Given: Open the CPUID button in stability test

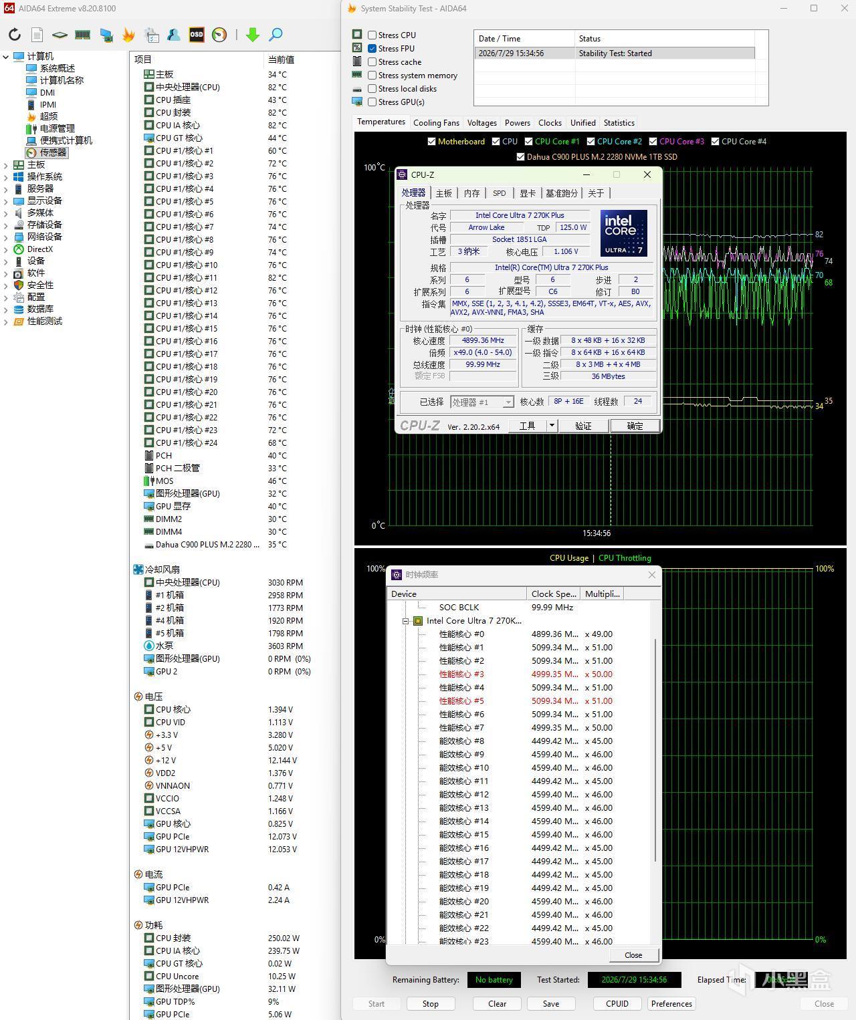Looking at the screenshot, I should coord(617,1004).
